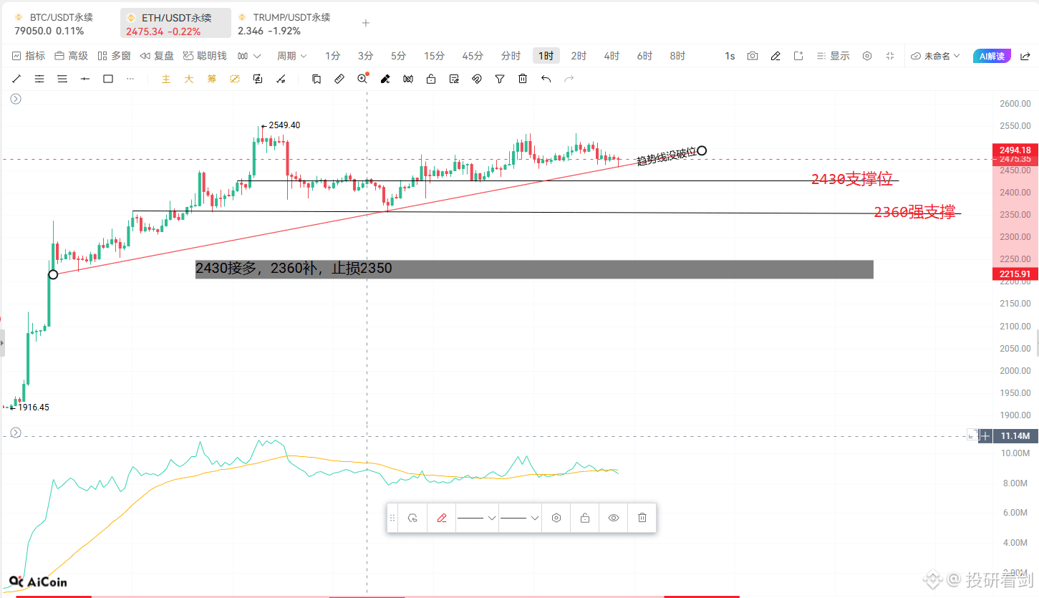1039x598 pixels.
Task: Open the filter funnel tool
Action: pos(500,79)
